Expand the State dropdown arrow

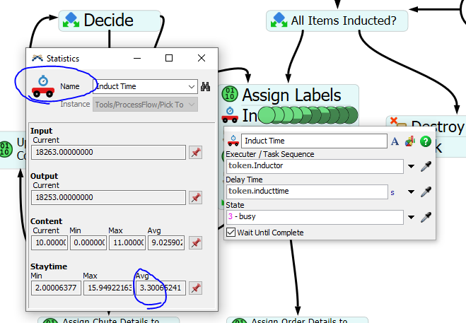pos(411,217)
